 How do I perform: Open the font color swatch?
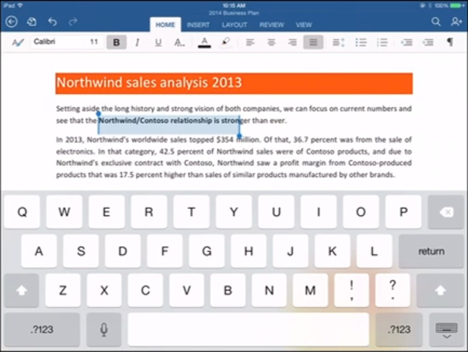coord(205,42)
